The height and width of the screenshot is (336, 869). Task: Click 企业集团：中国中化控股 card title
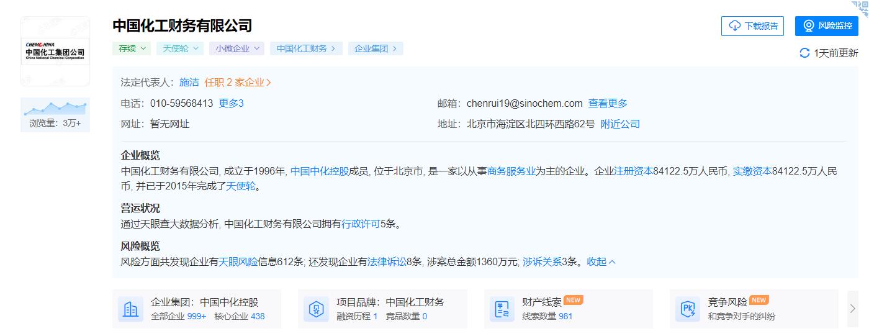[205, 302]
